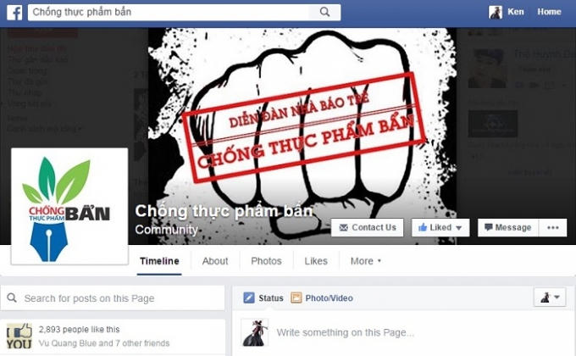
Task: Go to Home in the top bar
Action: [x=549, y=12]
